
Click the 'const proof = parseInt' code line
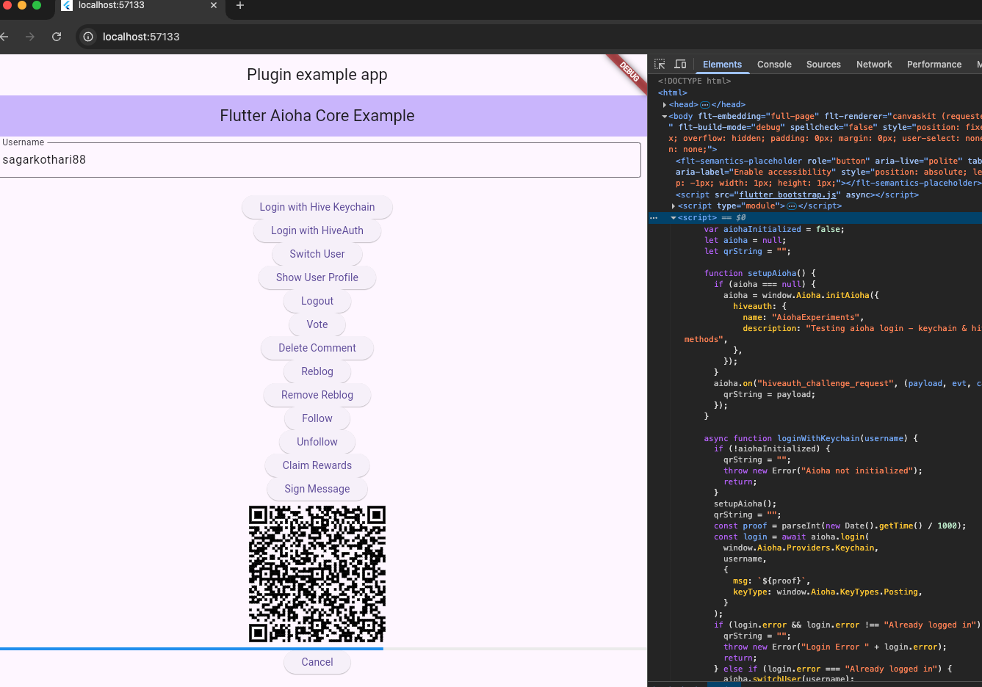pyautogui.click(x=840, y=526)
